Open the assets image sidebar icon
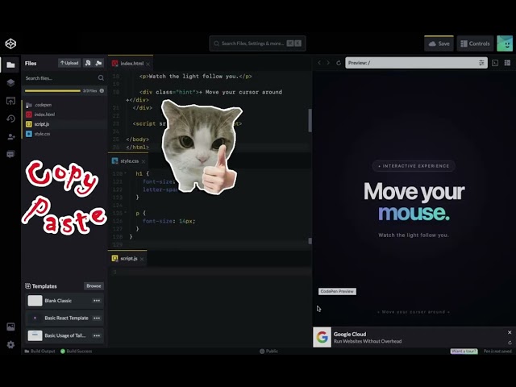Viewport: 516px width, 387px height. [x=10, y=327]
